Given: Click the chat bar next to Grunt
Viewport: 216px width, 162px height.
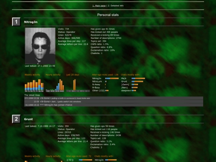Looking at the screenshot, I should (x=137, y=82).
